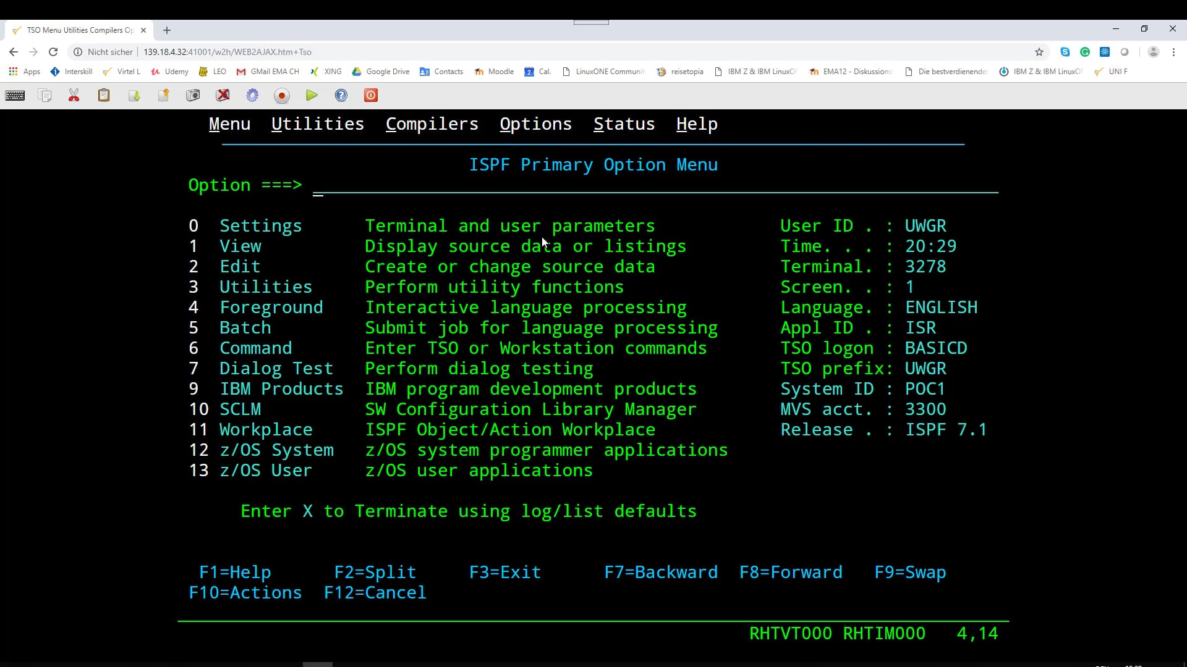The image size is (1187, 667).
Task: Toggle the bookmark star in the address bar
Action: pyautogui.click(x=1040, y=52)
